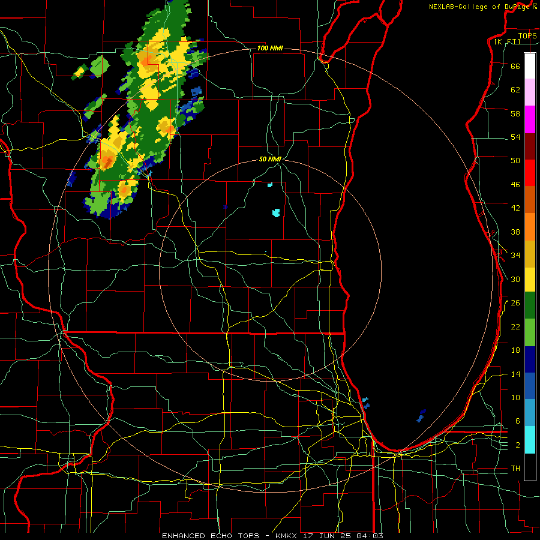540x540 pixels.
Task: Click the "100 NMI" range ring label
Action: (x=270, y=48)
